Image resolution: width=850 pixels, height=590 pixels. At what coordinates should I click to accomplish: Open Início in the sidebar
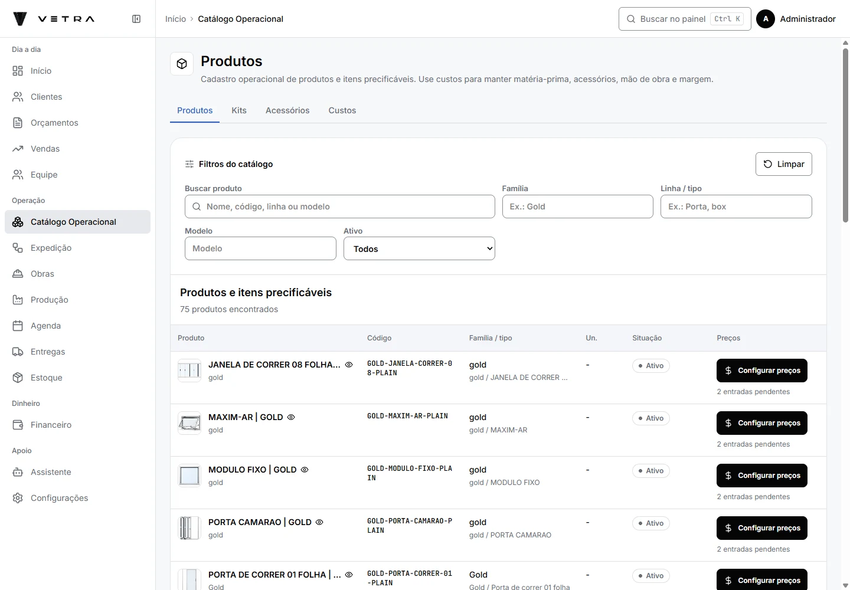(x=77, y=71)
